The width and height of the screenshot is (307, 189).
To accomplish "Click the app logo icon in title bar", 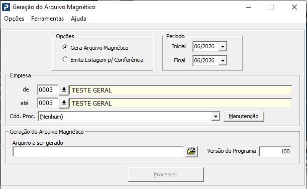I will tap(6, 7).
